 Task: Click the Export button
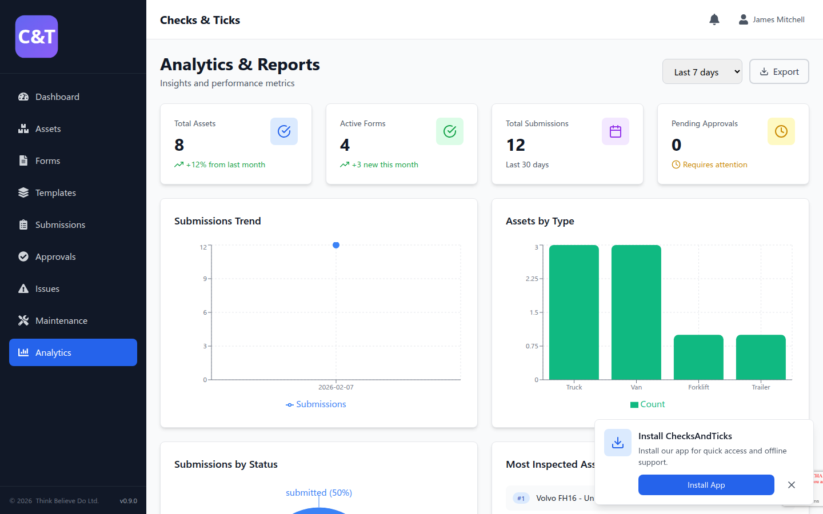click(778, 71)
